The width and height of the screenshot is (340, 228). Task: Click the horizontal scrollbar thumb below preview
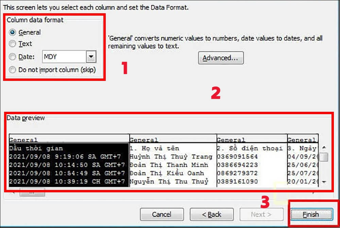[32, 193]
